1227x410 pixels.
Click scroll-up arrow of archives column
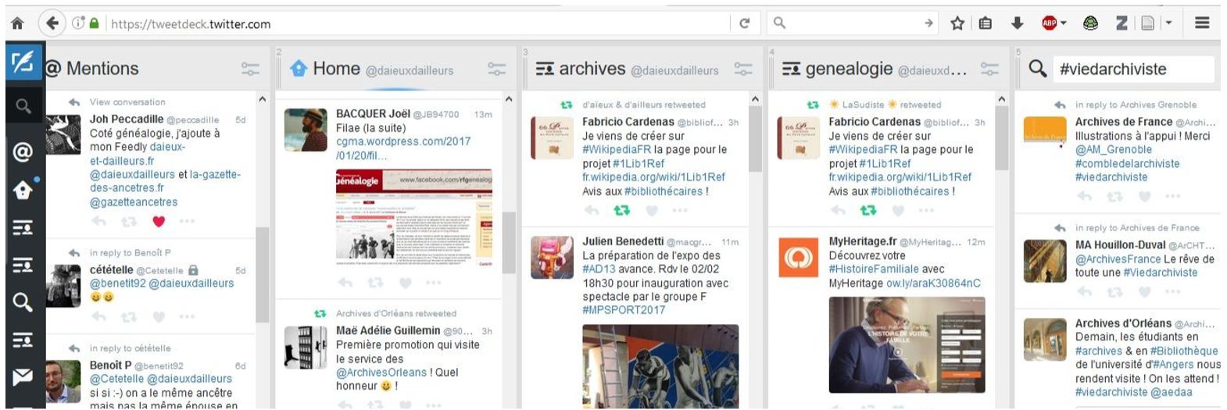[x=755, y=99]
